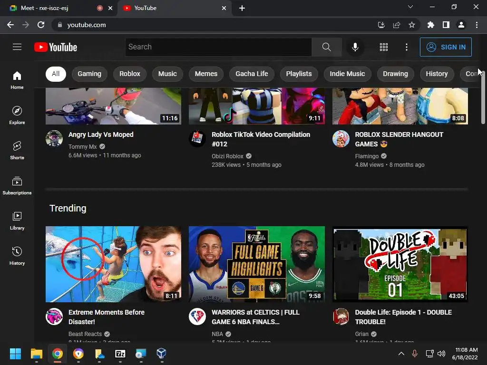Image resolution: width=487 pixels, height=365 pixels.
Task: Open Library in sidebar
Action: pyautogui.click(x=17, y=221)
